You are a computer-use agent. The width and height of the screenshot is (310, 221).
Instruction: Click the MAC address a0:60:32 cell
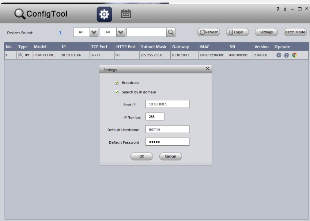coord(213,55)
